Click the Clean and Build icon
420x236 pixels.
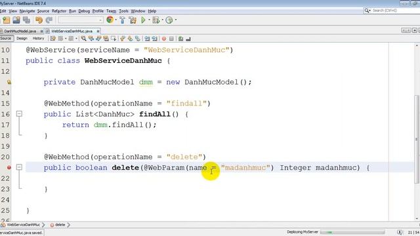(x=133, y=20)
